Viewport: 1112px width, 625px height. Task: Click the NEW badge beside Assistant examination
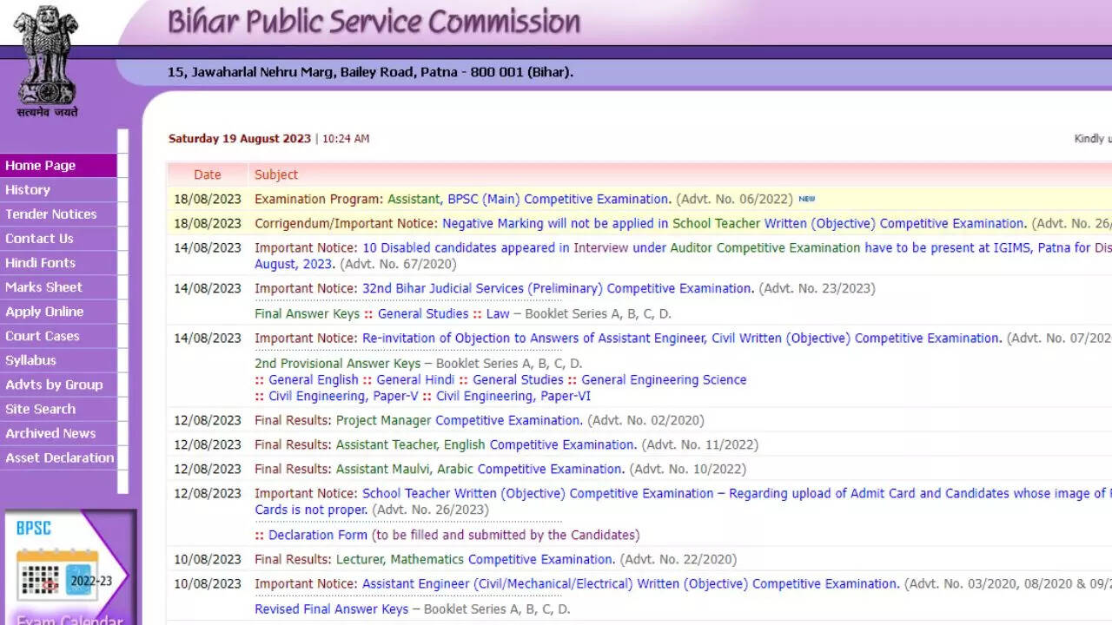point(807,199)
